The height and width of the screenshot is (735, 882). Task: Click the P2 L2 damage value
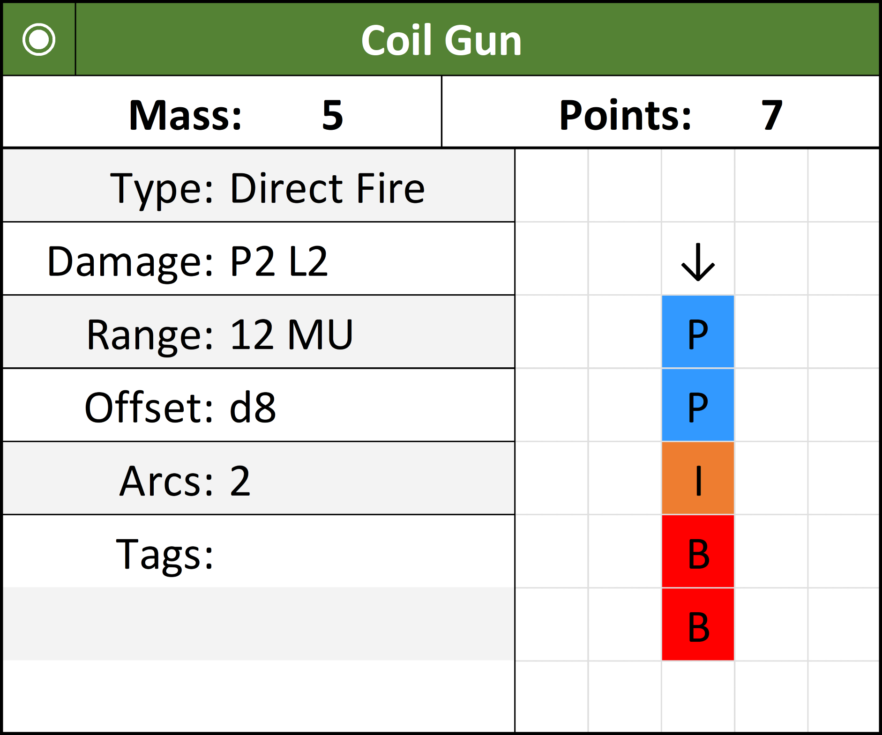[278, 261]
